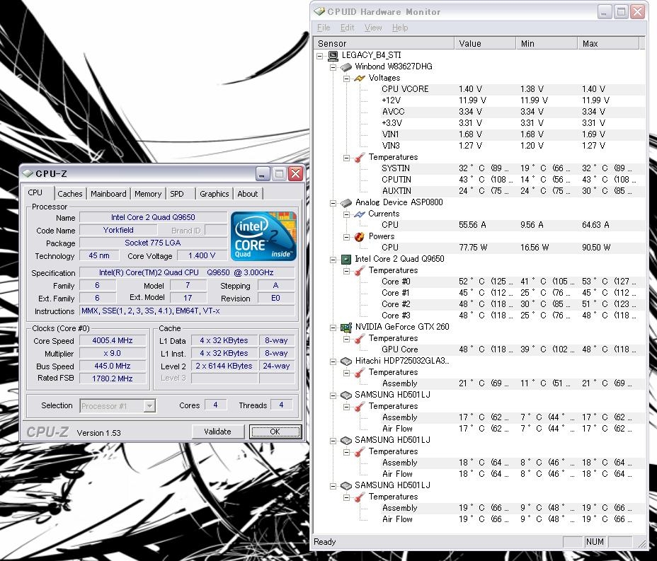Click the Value column header
Screen dimensions: 657x561
point(485,44)
